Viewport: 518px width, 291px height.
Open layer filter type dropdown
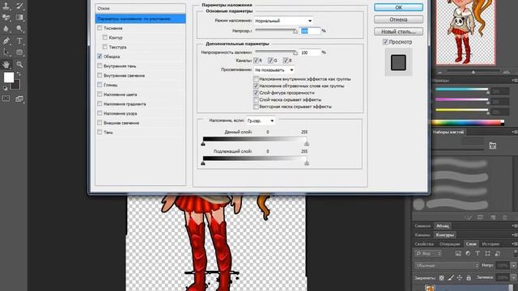428,253
